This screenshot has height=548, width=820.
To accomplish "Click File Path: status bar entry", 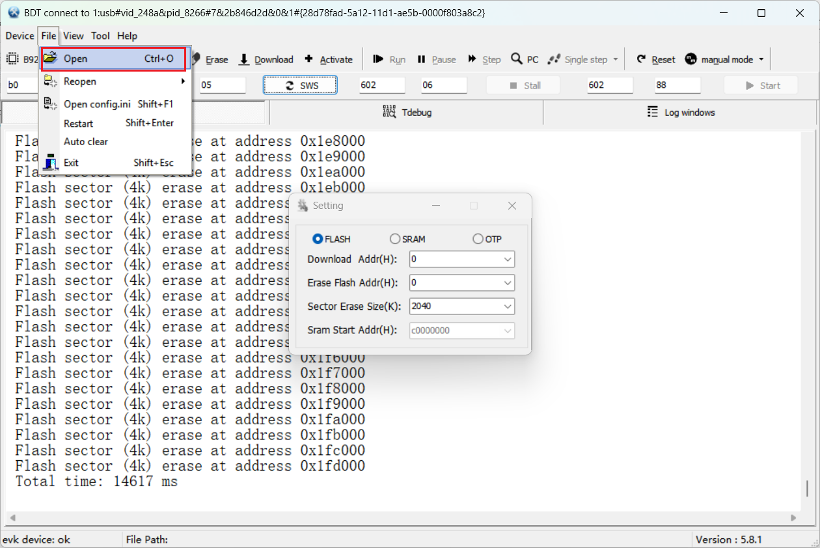I will (x=147, y=540).
